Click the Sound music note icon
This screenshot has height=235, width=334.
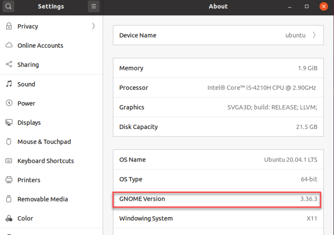pyautogui.click(x=9, y=84)
